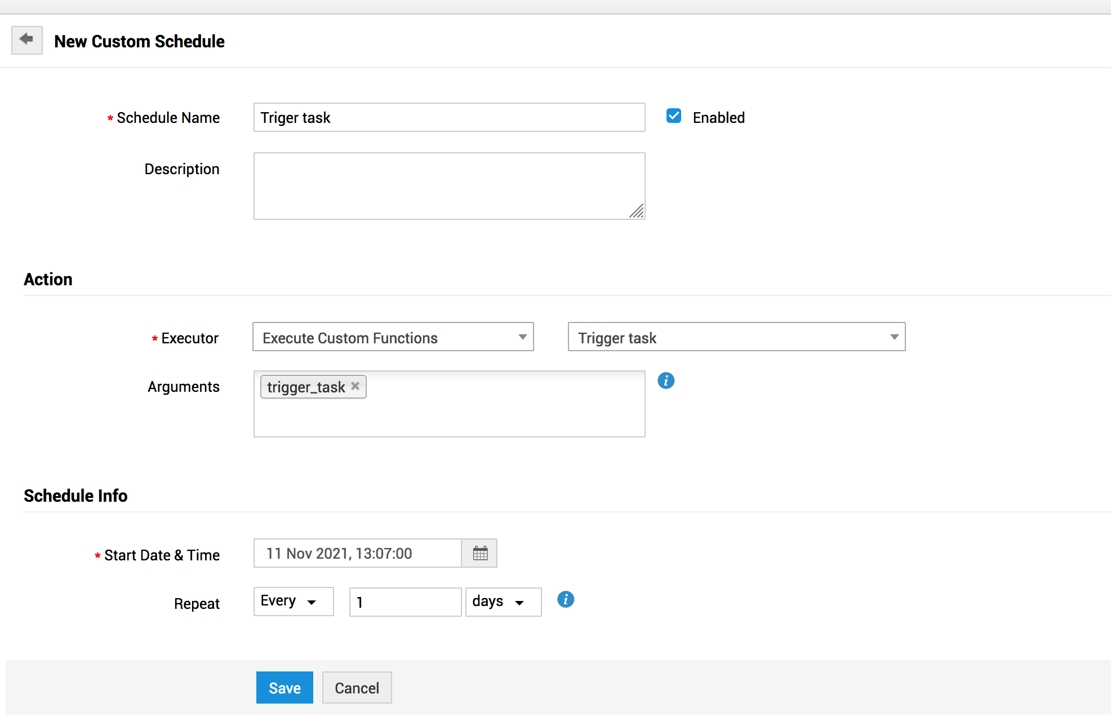The height and width of the screenshot is (725, 1111).
Task: Open the Executor type dropdown
Action: point(393,337)
